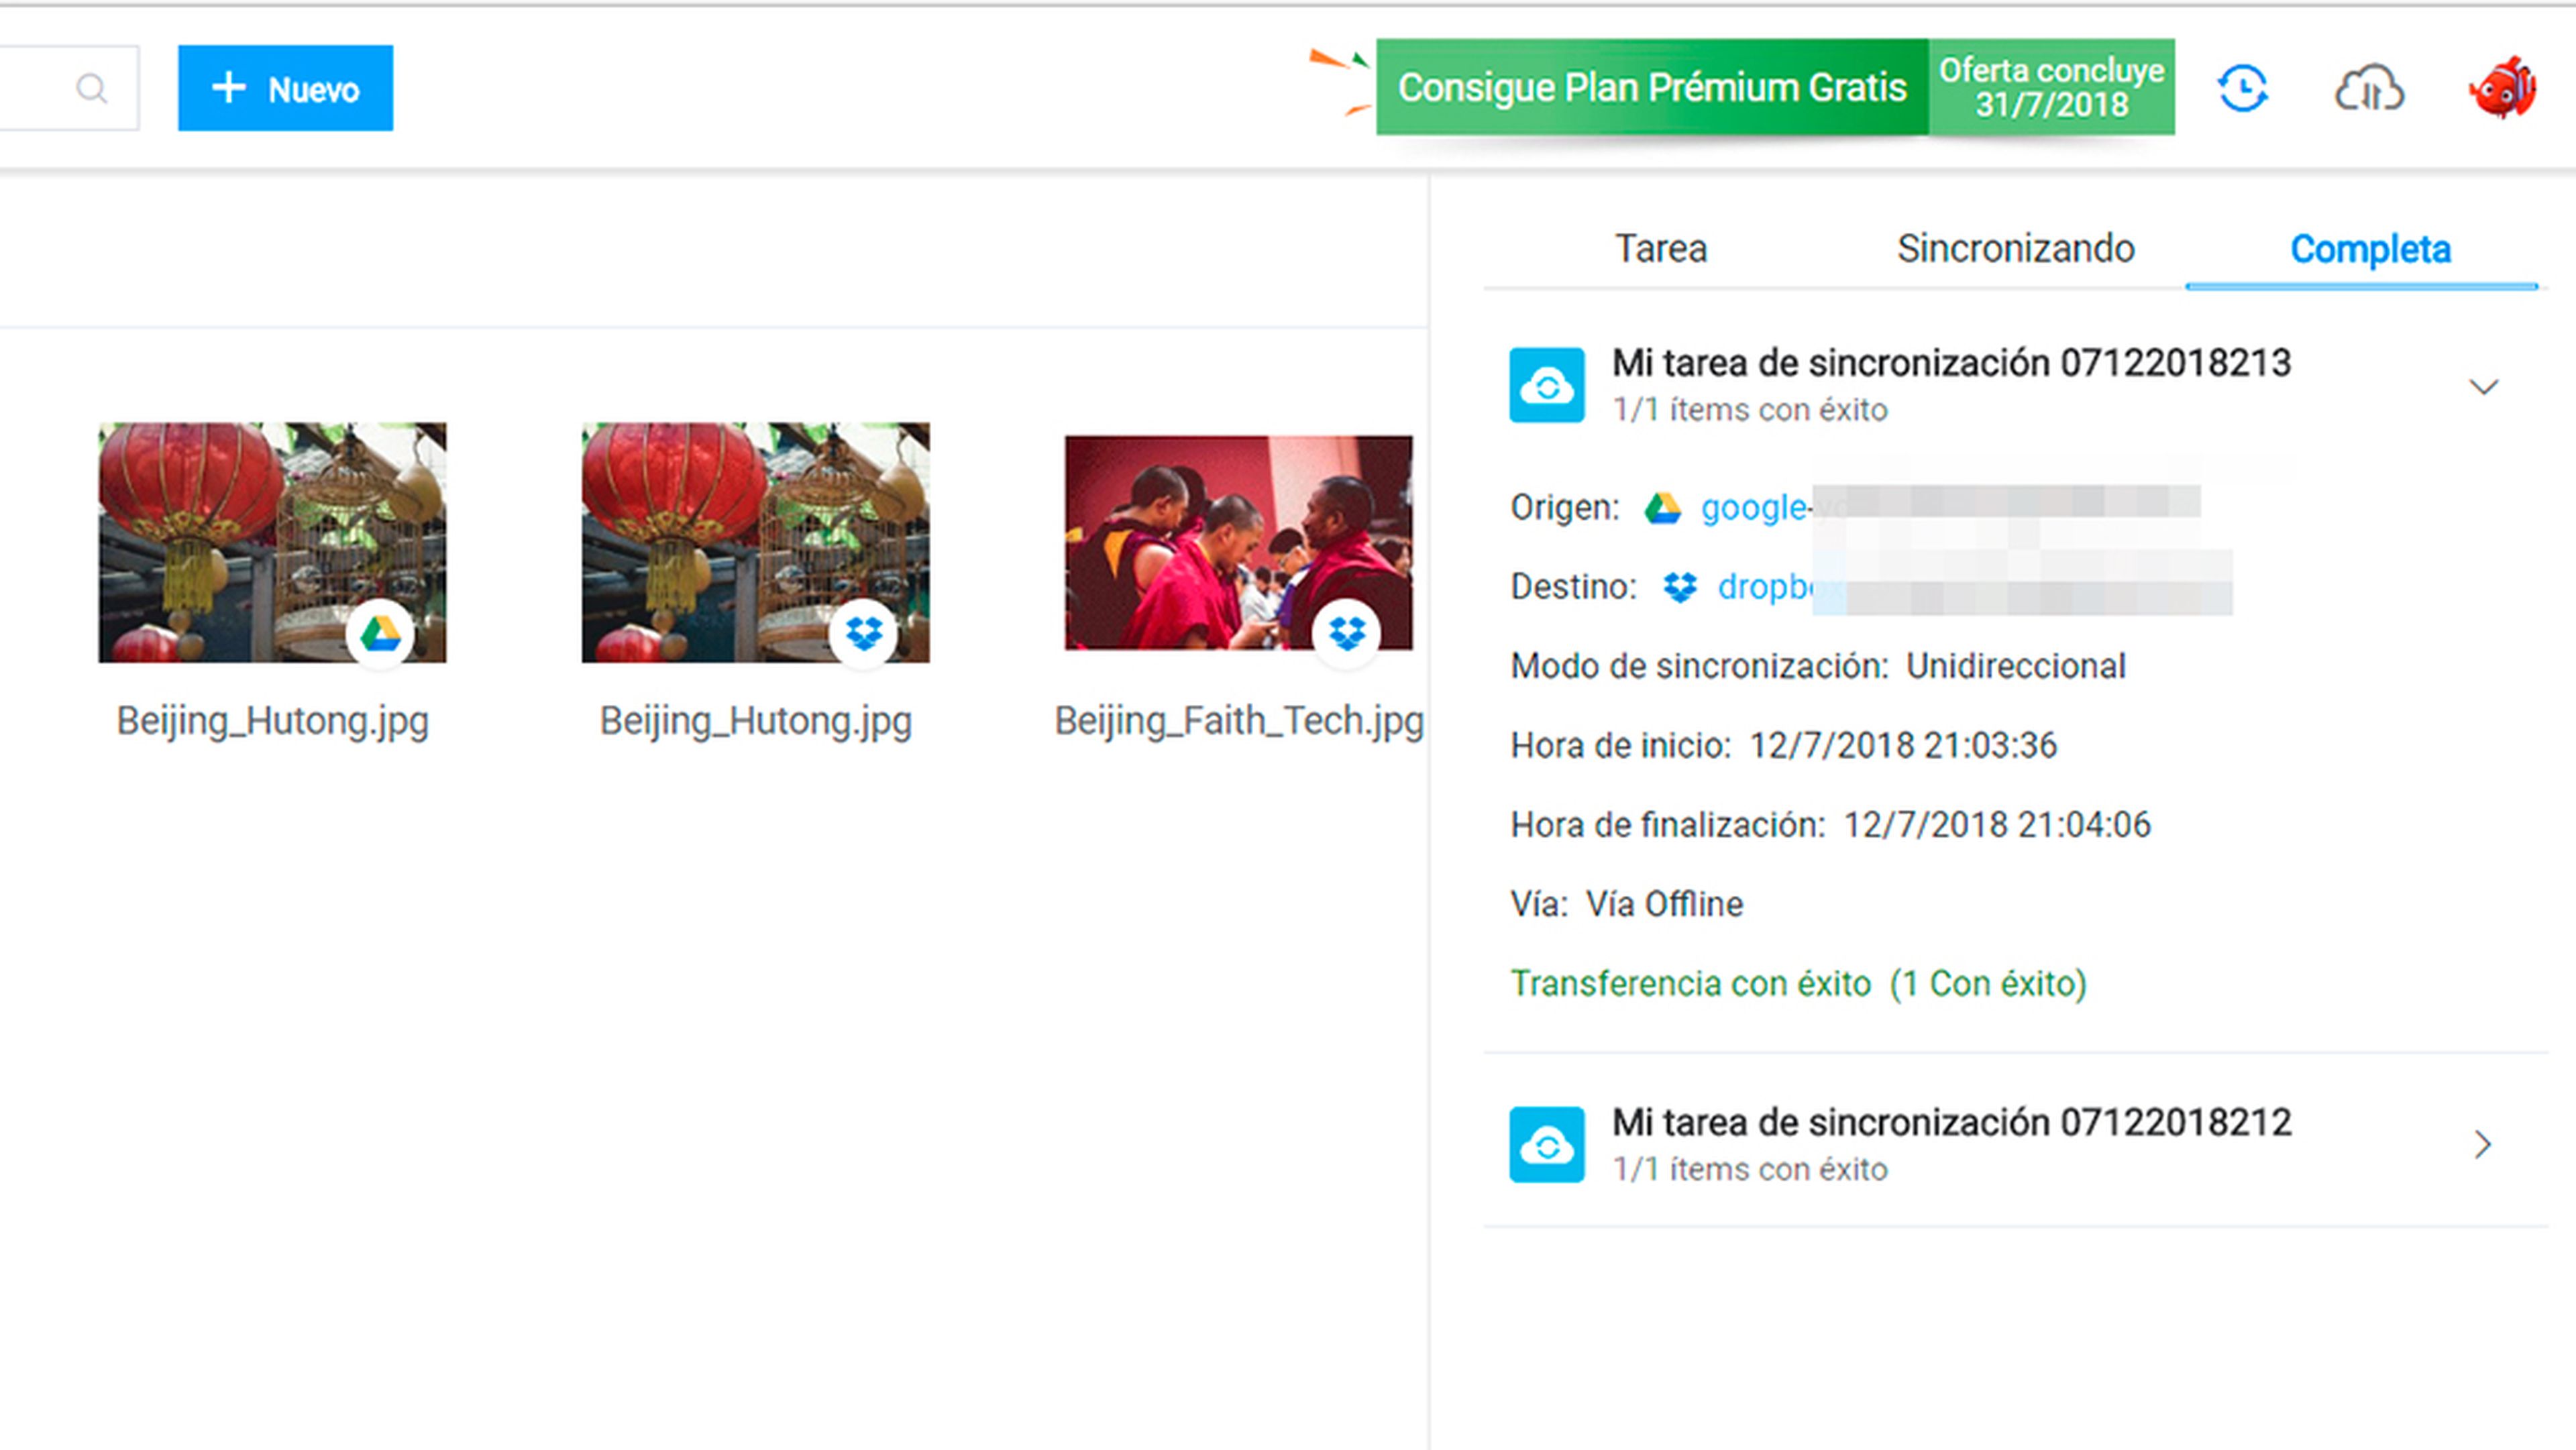2576x1450 pixels.
Task: Open the clownfish profile avatar
Action: tap(2502, 89)
